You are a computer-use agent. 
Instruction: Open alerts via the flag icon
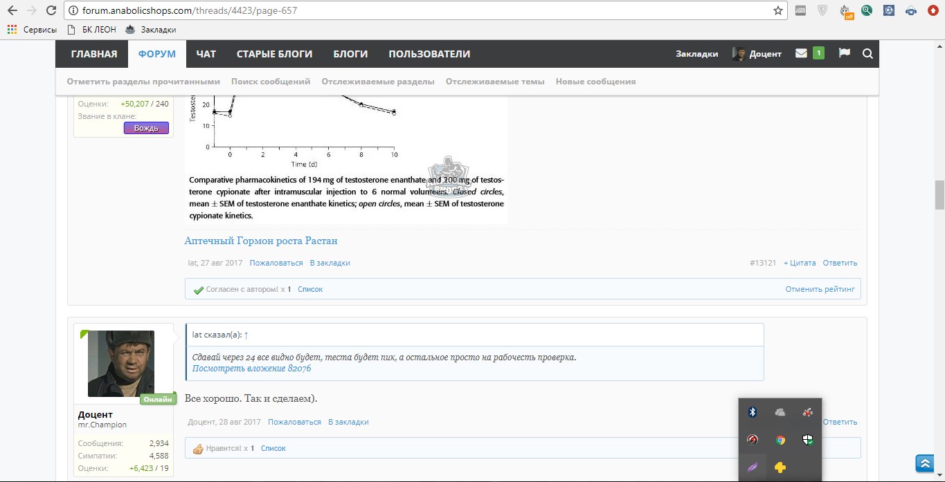tap(844, 53)
